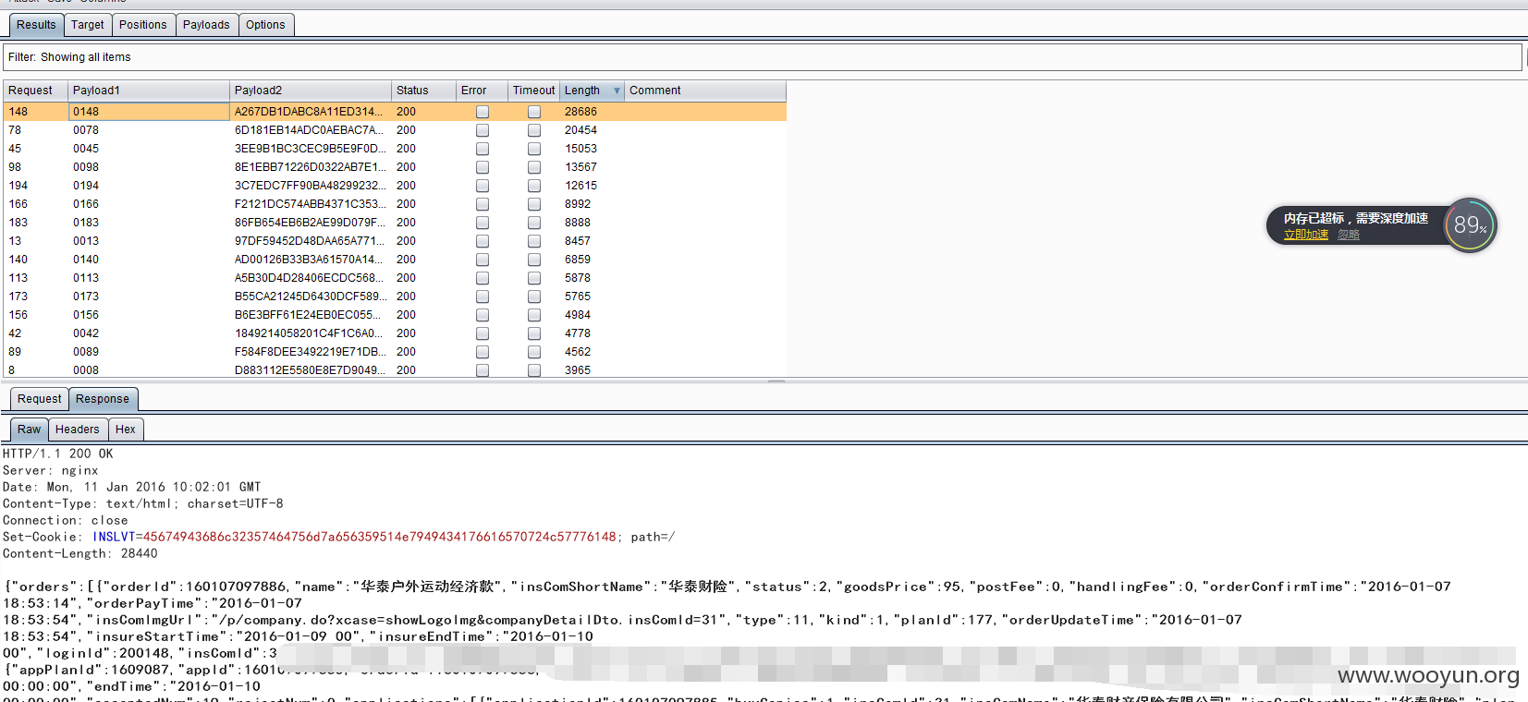Viewport: 1528px width, 702px height.
Task: Toggle Error checkbox for request 166
Action: 483,204
